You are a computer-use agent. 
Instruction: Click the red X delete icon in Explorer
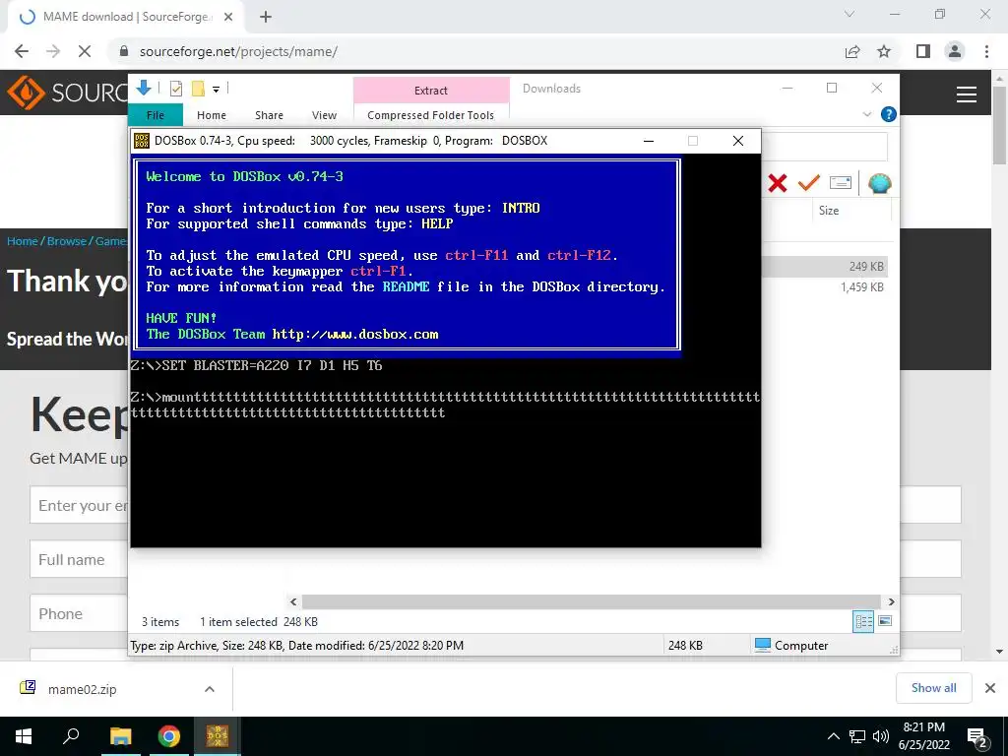778,183
